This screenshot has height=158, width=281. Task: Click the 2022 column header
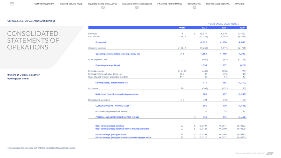(x=204, y=27)
